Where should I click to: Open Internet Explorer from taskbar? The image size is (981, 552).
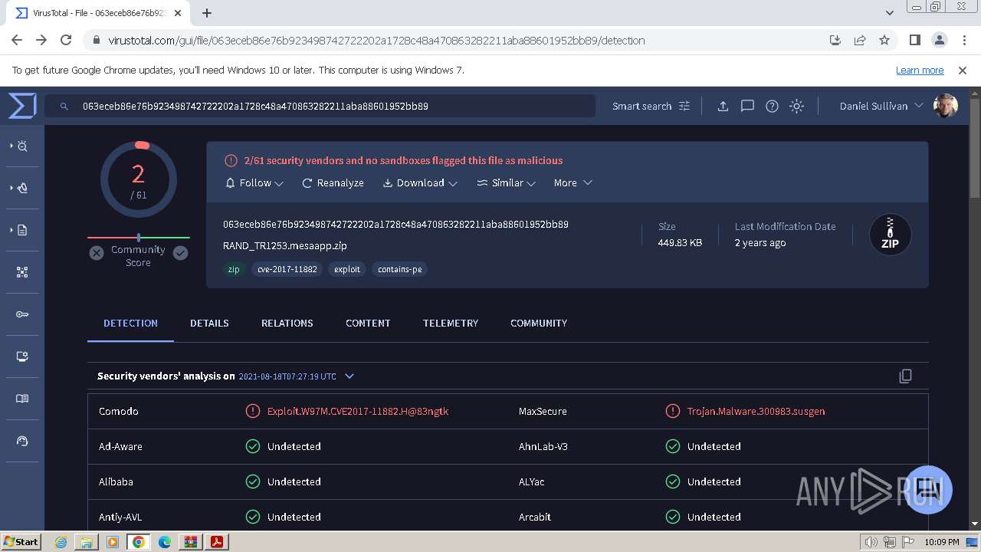tap(61, 542)
